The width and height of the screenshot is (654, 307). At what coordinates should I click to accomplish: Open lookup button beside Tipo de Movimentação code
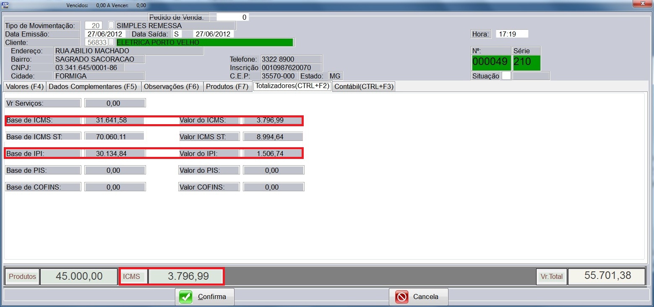tap(111, 26)
